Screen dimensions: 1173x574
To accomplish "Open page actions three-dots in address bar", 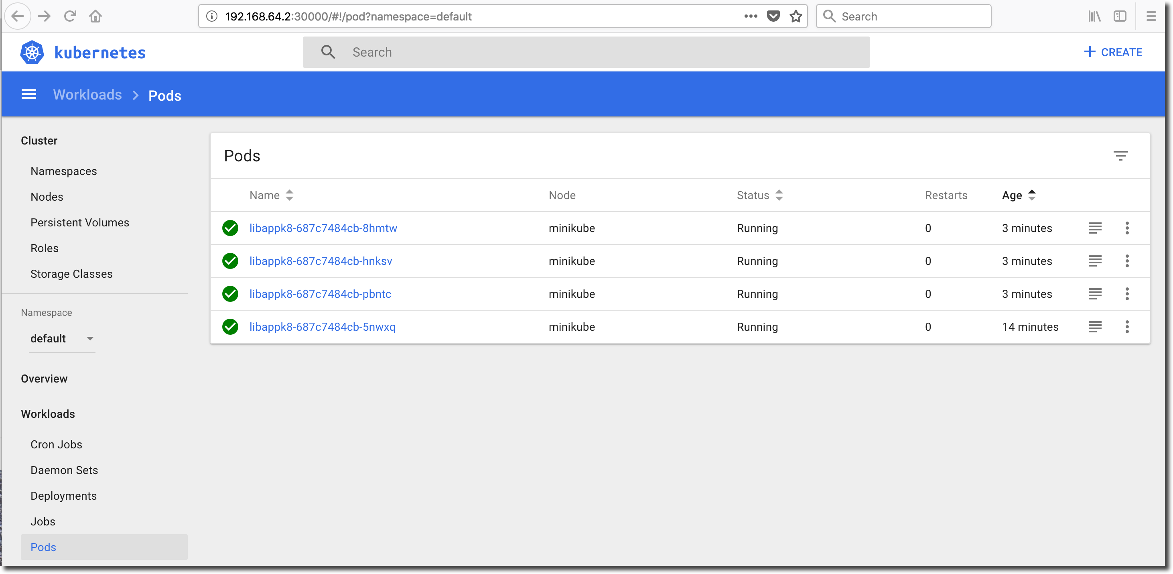I will (751, 16).
